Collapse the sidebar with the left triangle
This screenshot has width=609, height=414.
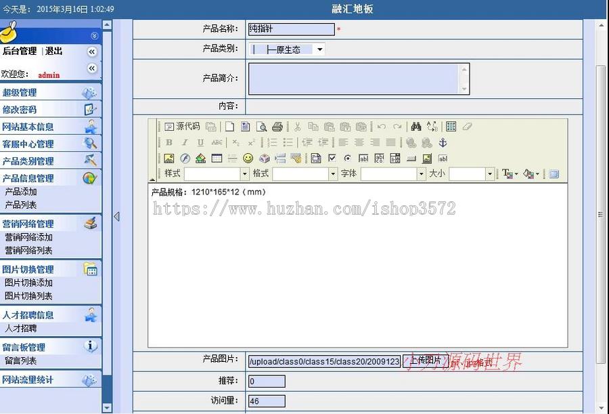(x=116, y=217)
